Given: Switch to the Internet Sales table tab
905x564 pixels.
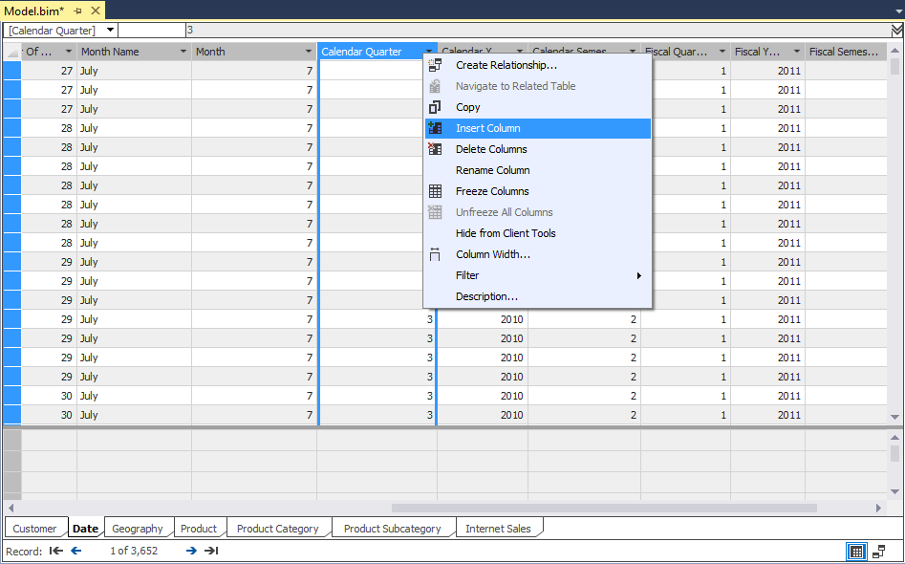Looking at the screenshot, I should pos(498,529).
